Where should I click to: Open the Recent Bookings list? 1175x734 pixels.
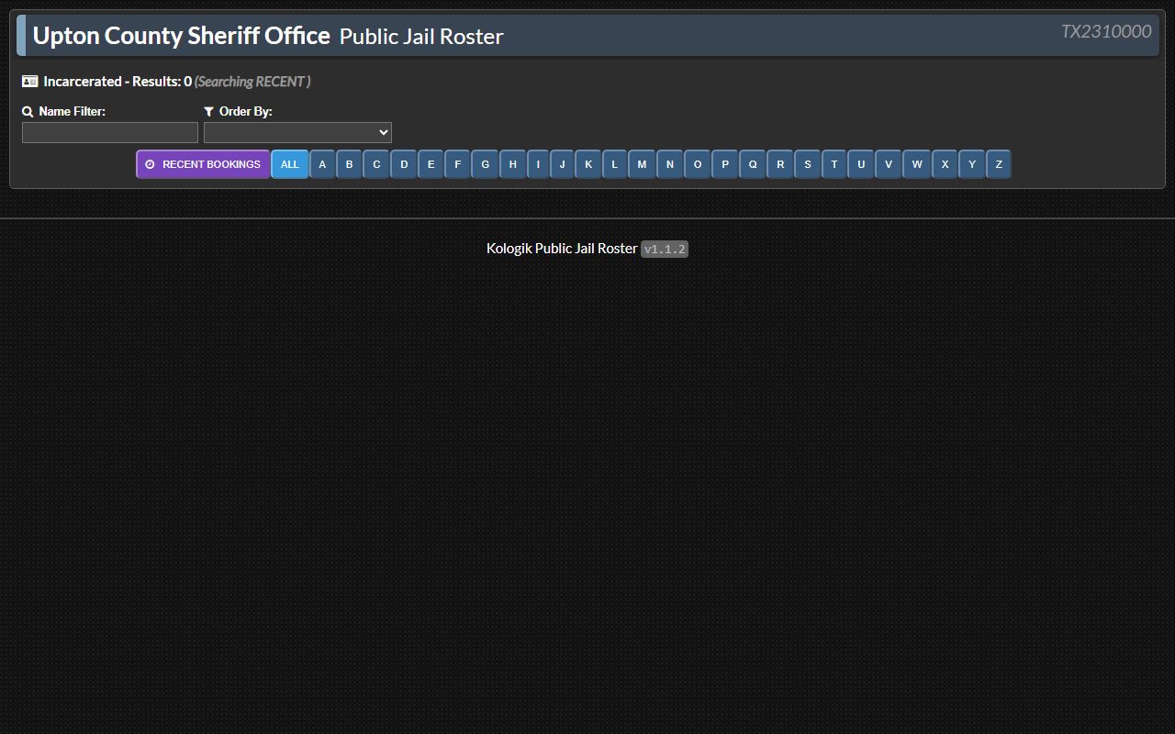[203, 164]
